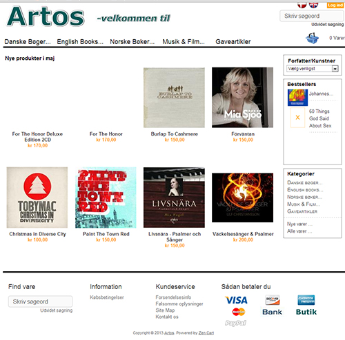The width and height of the screenshot is (345, 340).
Task: Open Mia Sjöö Forvantan album cover
Action: click(242, 98)
